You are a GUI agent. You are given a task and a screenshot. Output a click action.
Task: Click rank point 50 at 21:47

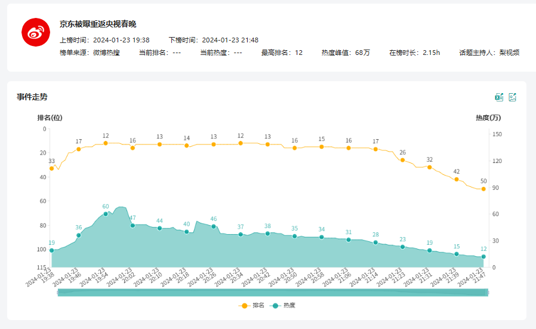coord(483,189)
